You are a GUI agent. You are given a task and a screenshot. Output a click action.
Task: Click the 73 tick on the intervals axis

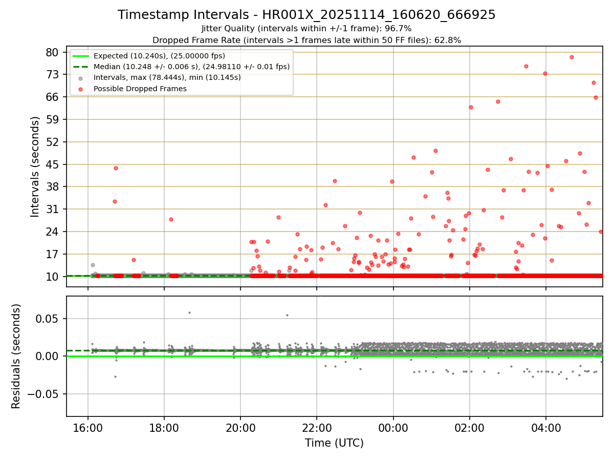click(52, 75)
